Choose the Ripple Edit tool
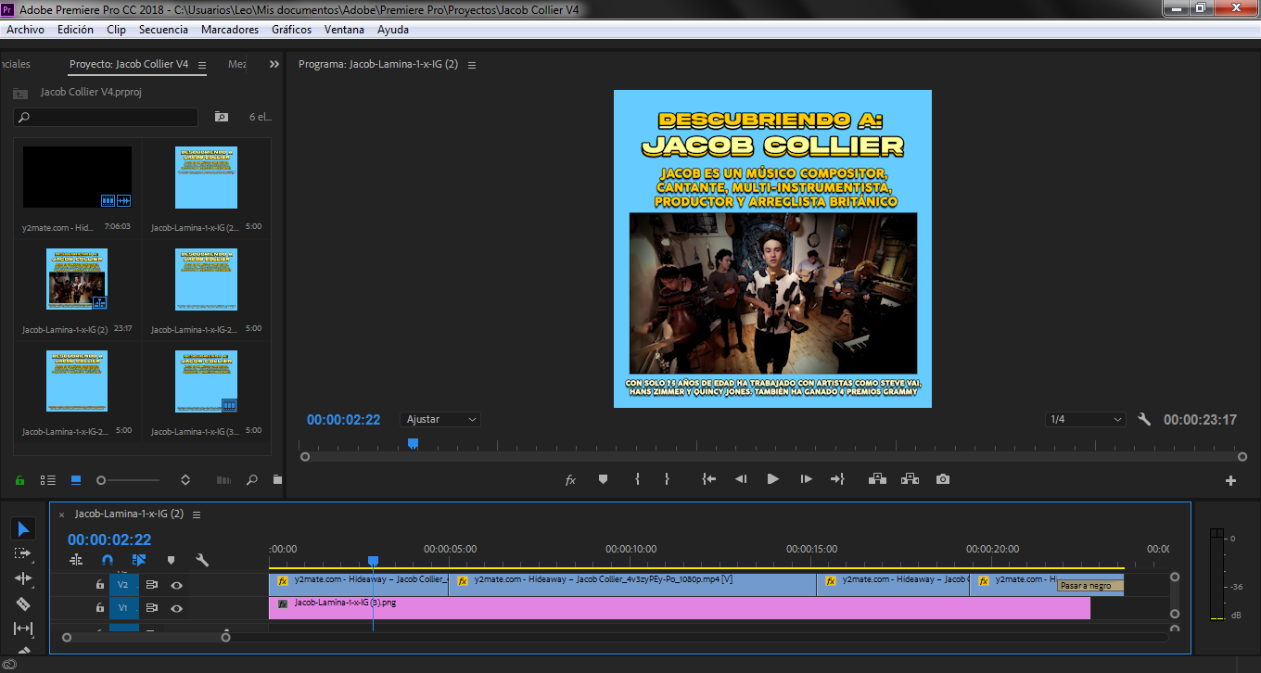Screen dimensions: 1261x673 tap(23, 578)
